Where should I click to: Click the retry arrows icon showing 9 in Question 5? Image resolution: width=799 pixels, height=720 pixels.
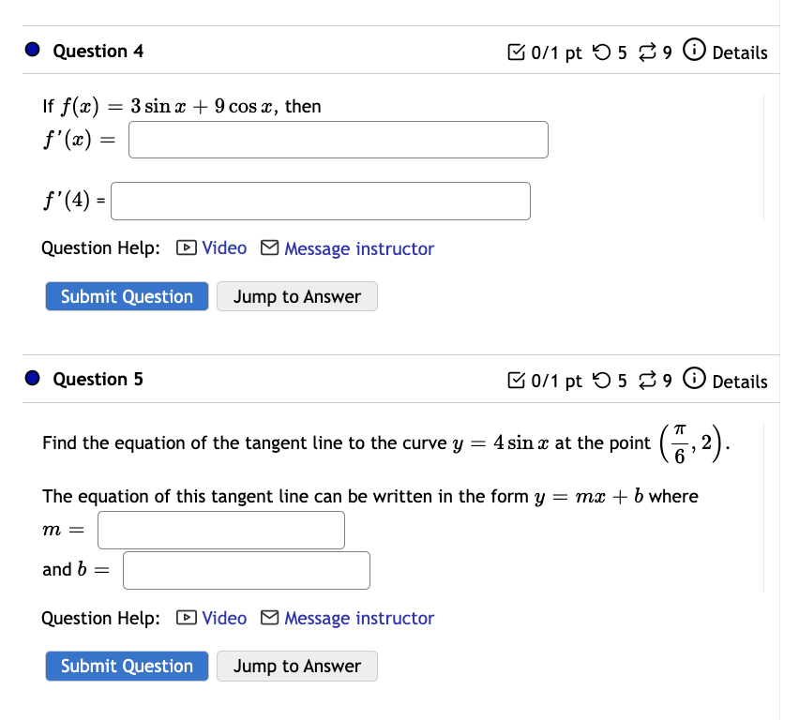pyautogui.click(x=647, y=381)
